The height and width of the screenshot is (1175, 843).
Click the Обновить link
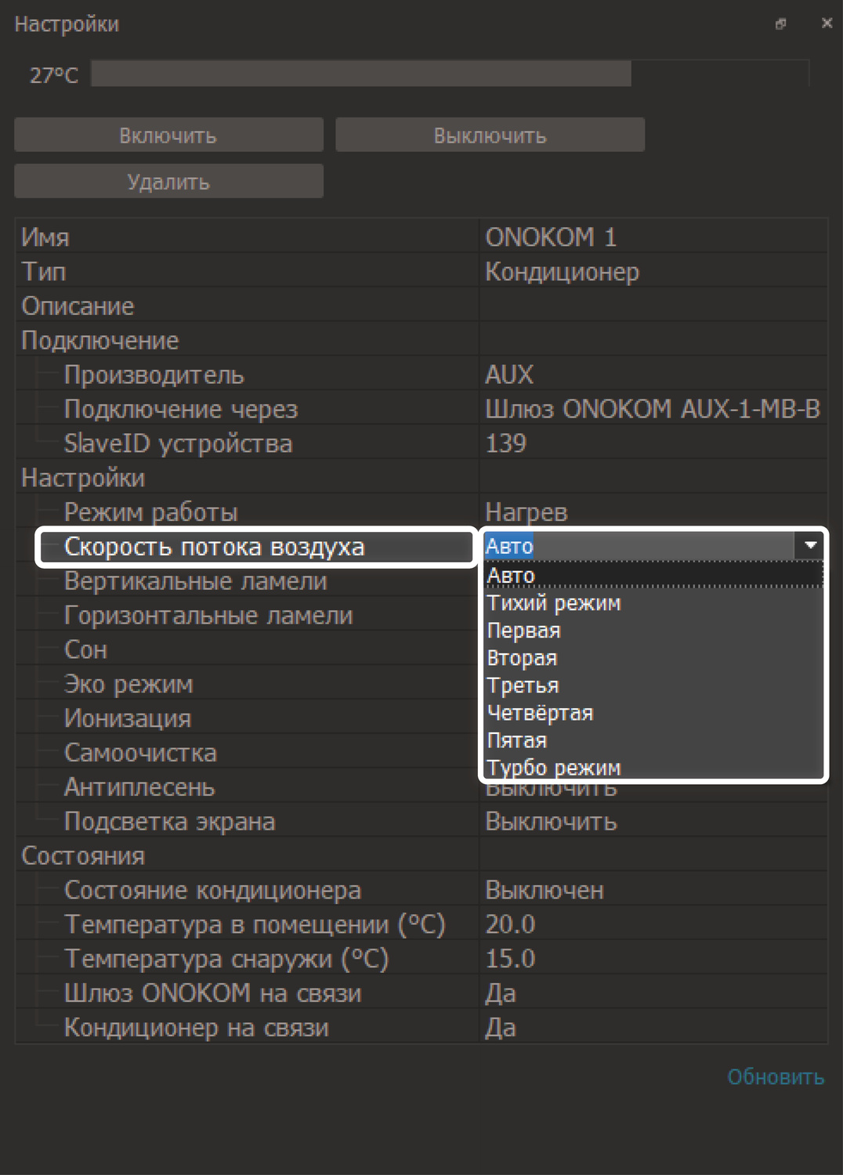pyautogui.click(x=775, y=1077)
